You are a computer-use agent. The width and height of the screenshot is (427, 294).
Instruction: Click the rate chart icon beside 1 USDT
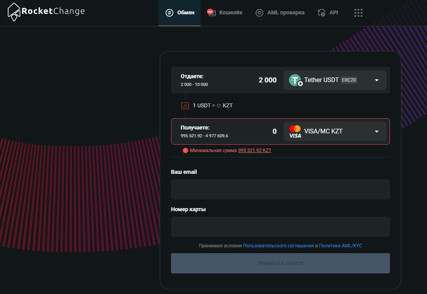tap(185, 106)
